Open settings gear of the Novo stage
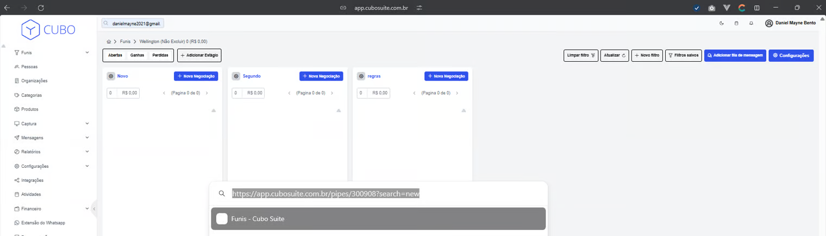Viewport: 826px width, 236px height. (111, 76)
